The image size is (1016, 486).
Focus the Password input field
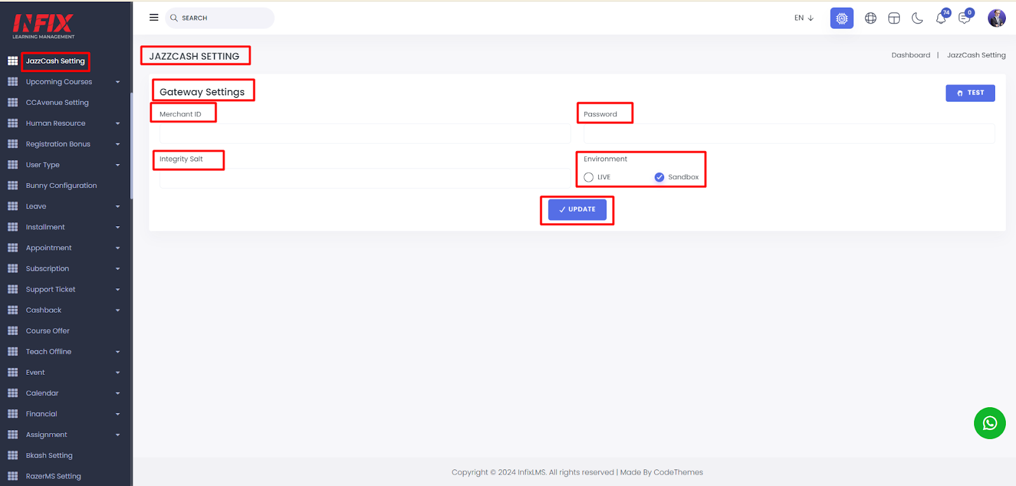tap(789, 133)
